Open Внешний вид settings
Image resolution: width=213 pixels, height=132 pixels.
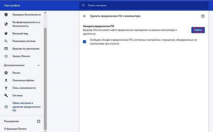[x=20, y=34]
